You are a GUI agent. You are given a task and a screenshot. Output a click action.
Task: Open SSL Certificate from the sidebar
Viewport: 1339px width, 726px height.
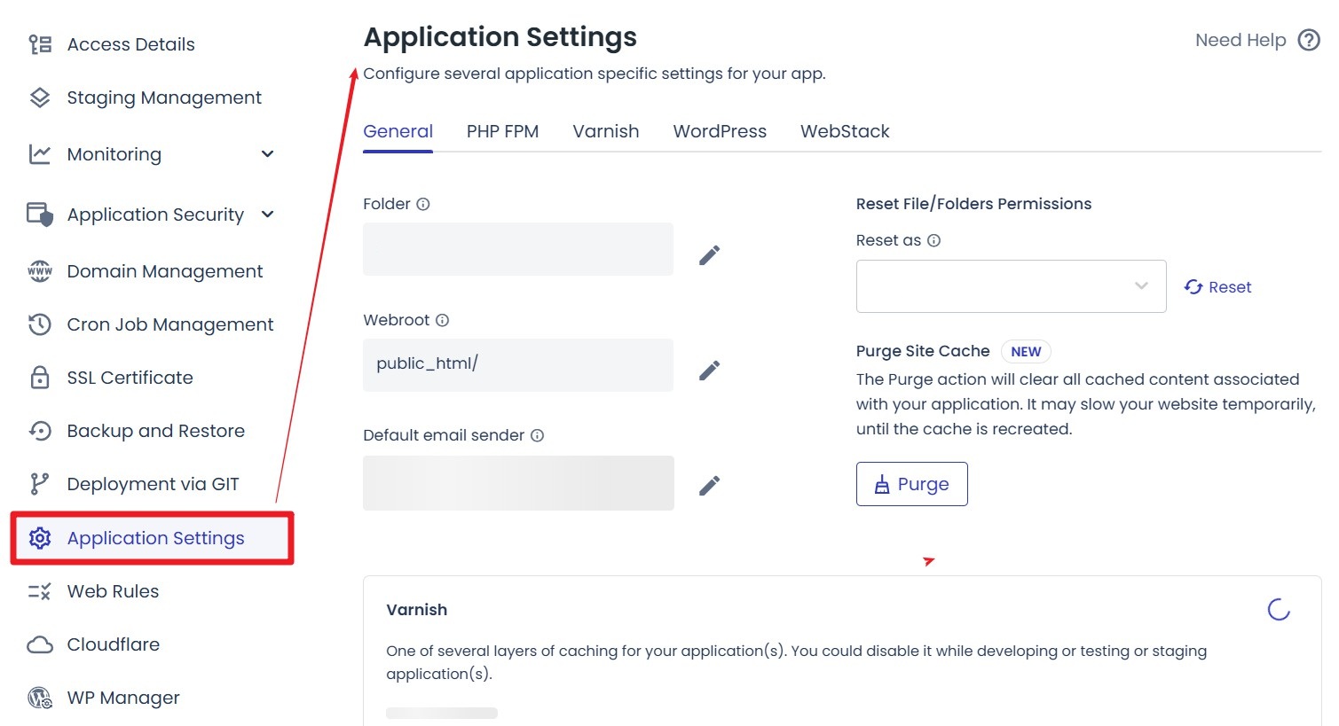tap(130, 377)
